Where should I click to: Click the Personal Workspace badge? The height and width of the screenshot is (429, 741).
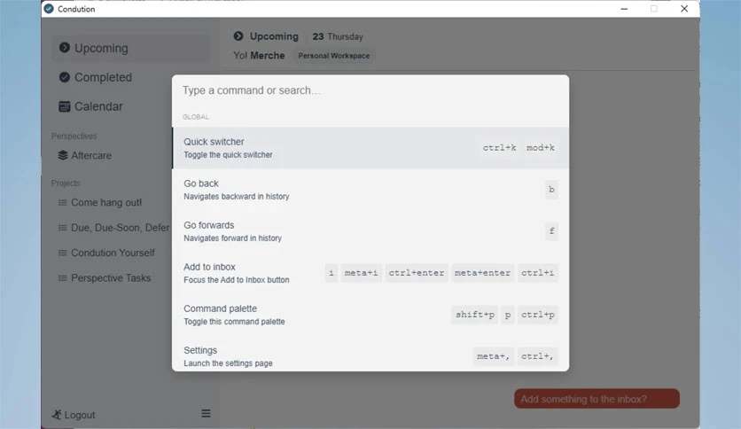(333, 56)
